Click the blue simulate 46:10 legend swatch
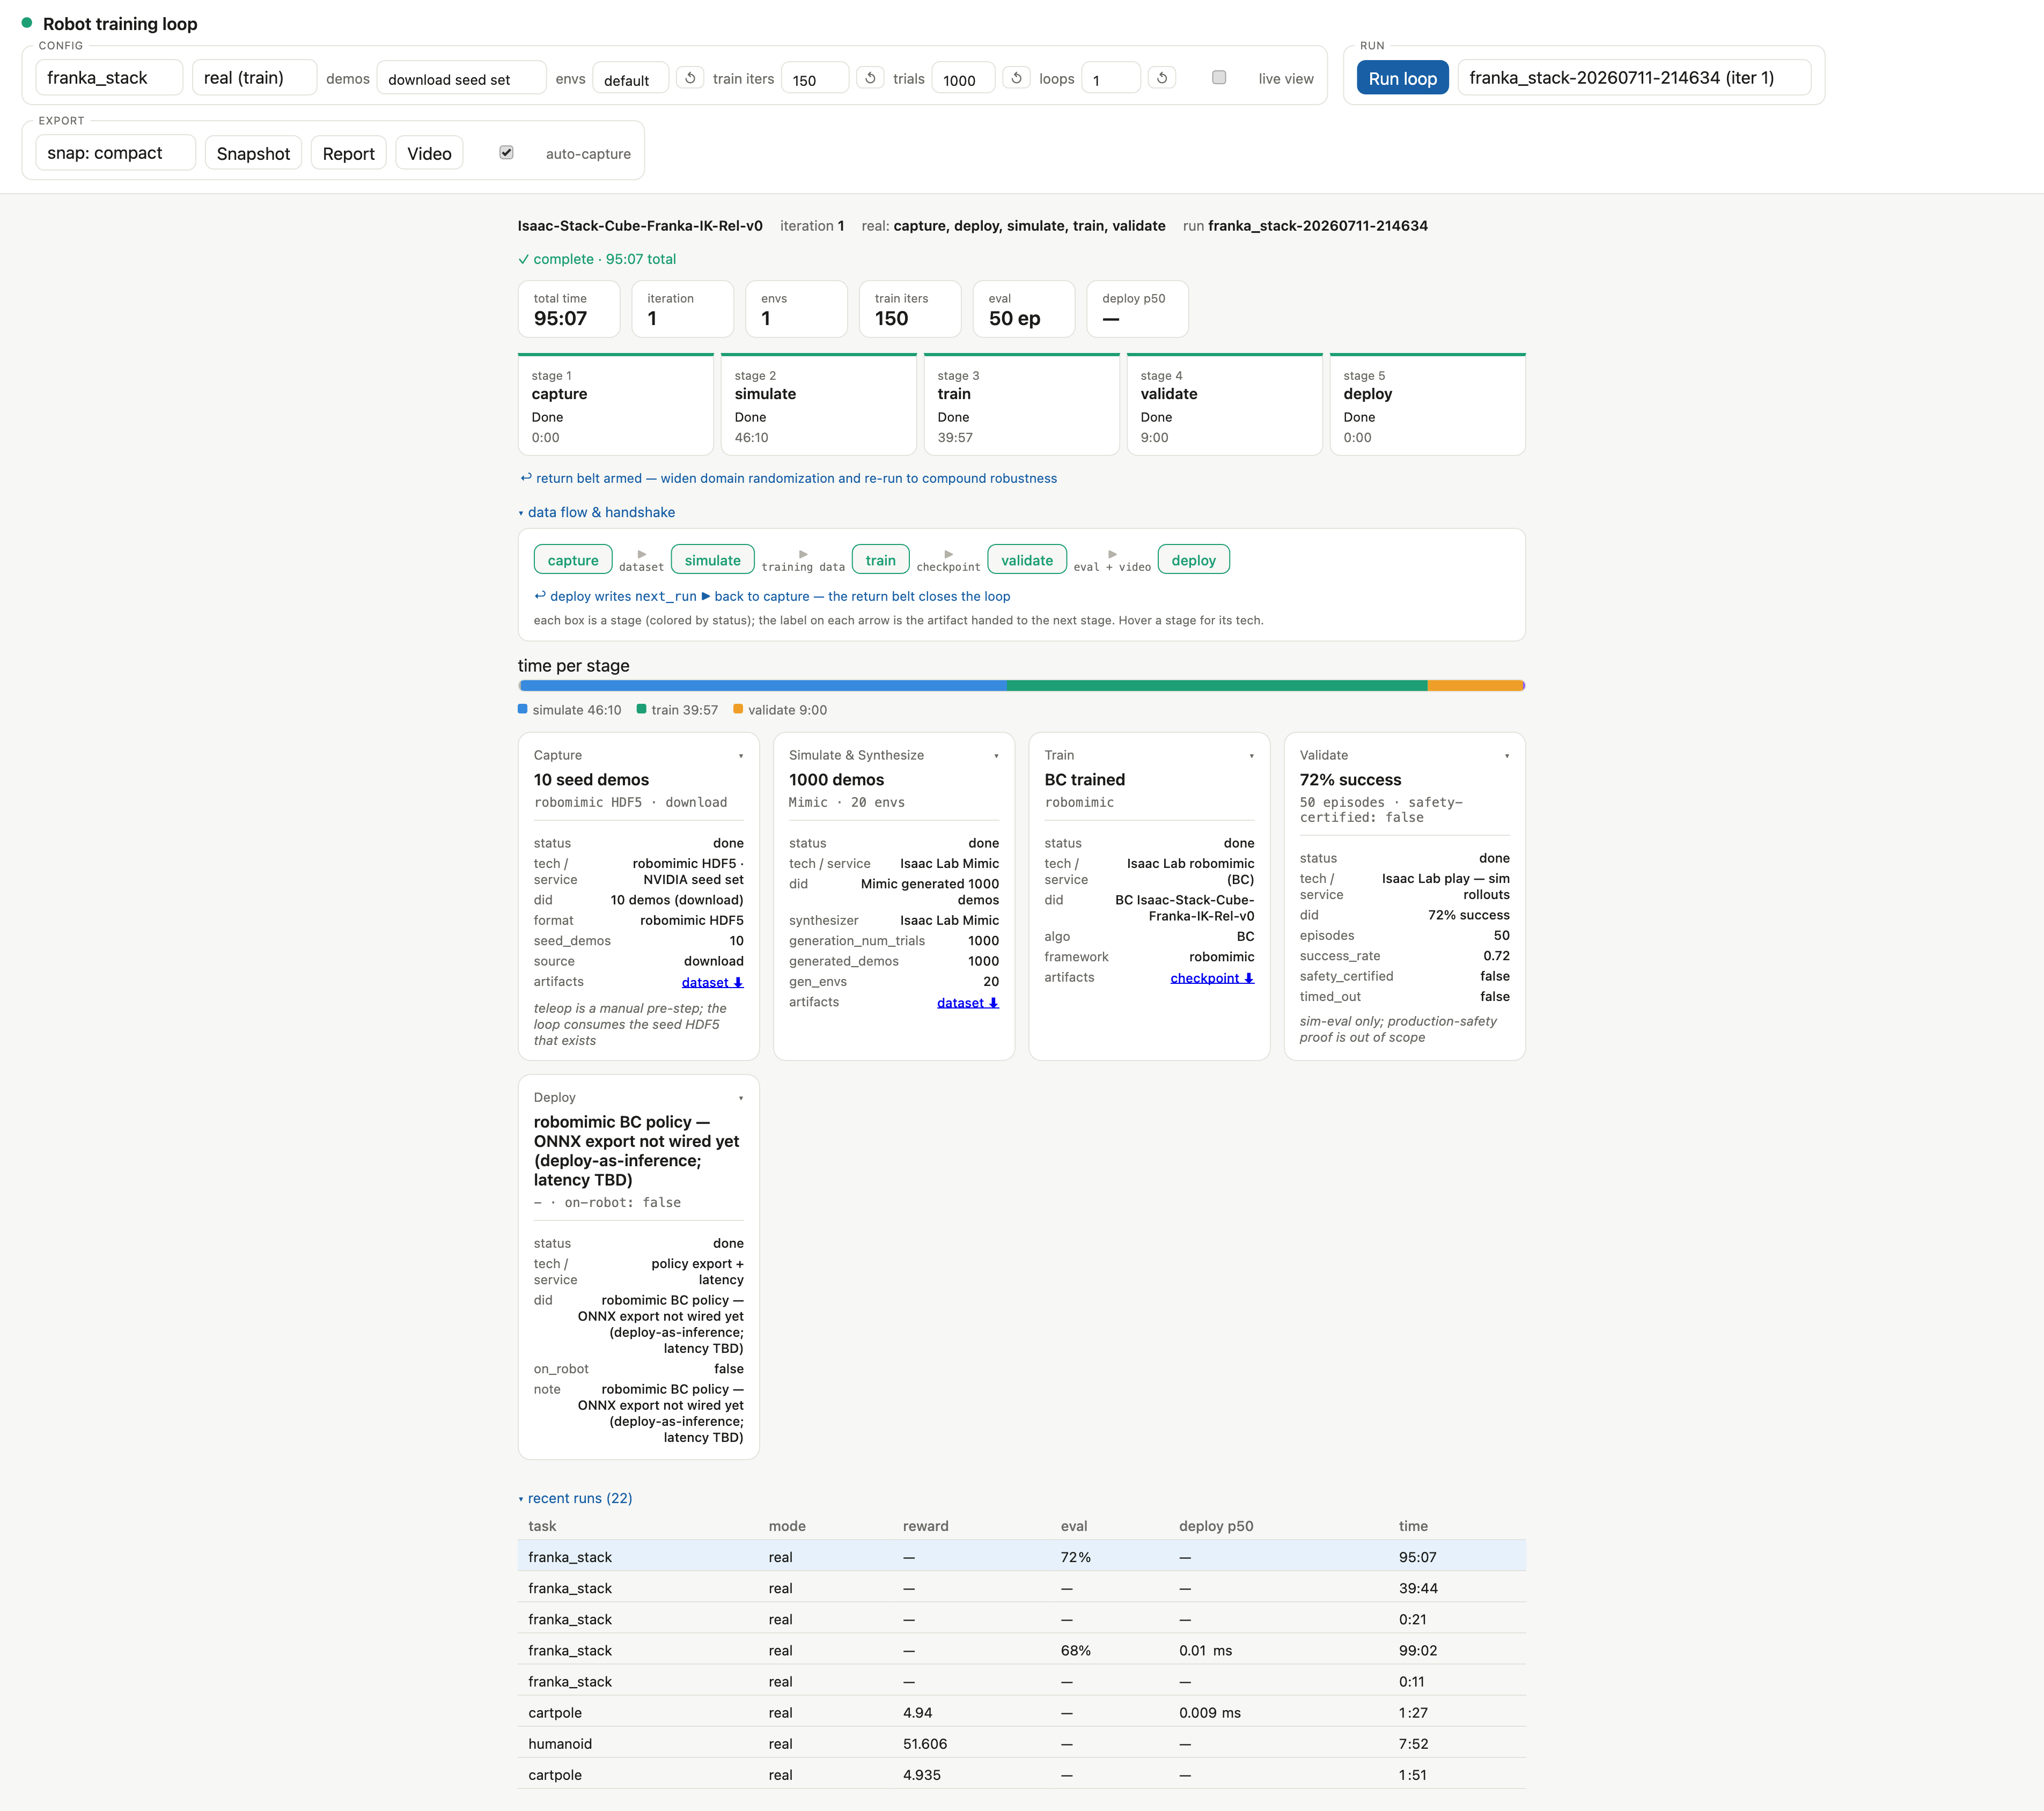This screenshot has height=1811, width=2044. click(523, 709)
